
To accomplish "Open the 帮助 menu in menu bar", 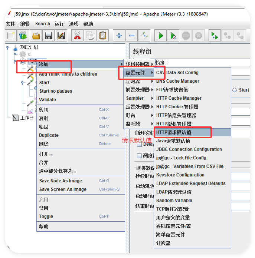I will point(88,24).
